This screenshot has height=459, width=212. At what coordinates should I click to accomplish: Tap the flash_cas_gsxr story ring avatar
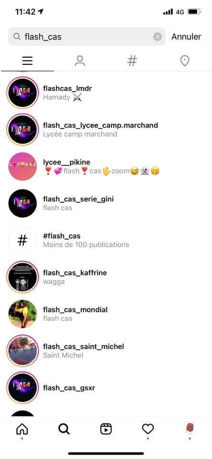pos(22,388)
